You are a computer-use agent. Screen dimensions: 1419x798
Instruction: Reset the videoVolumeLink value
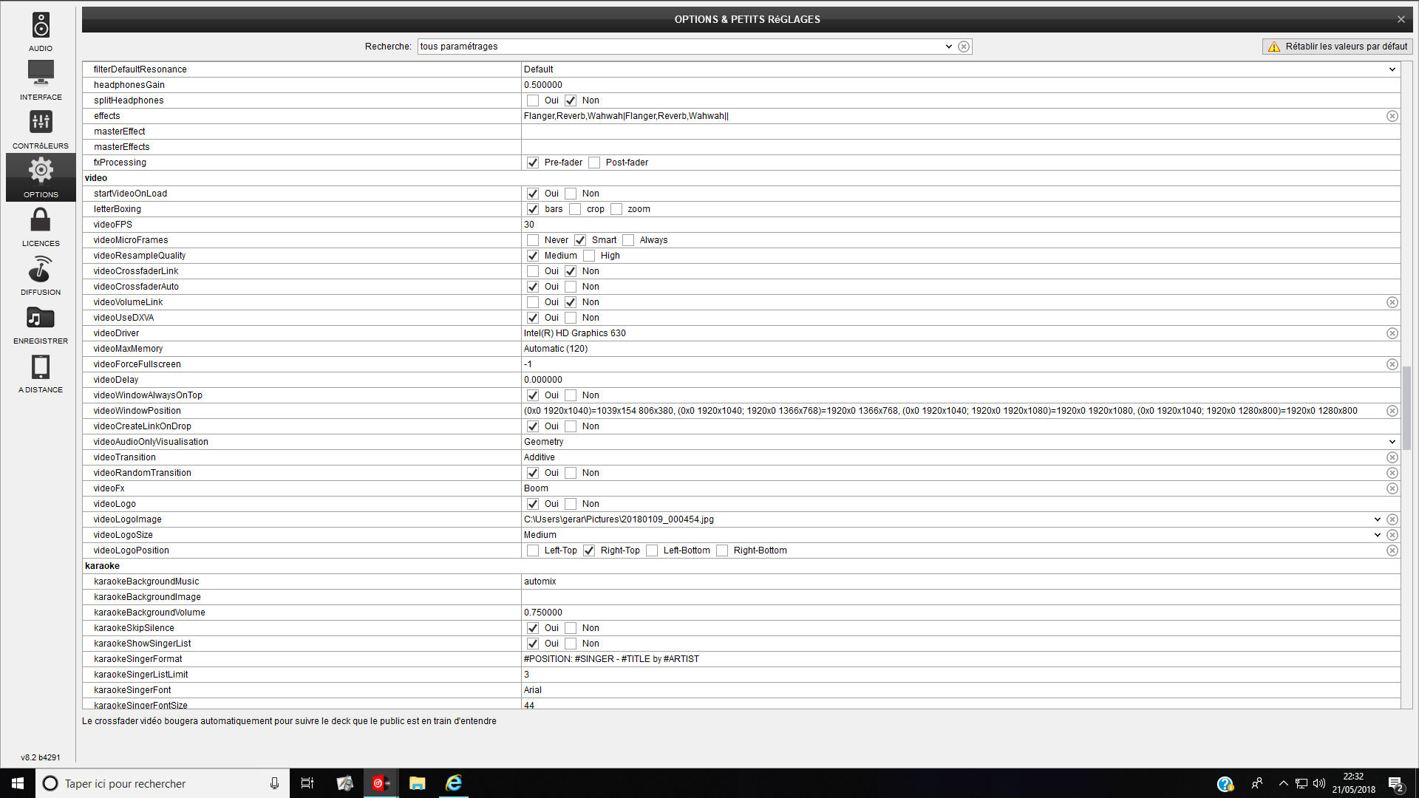pos(1392,302)
